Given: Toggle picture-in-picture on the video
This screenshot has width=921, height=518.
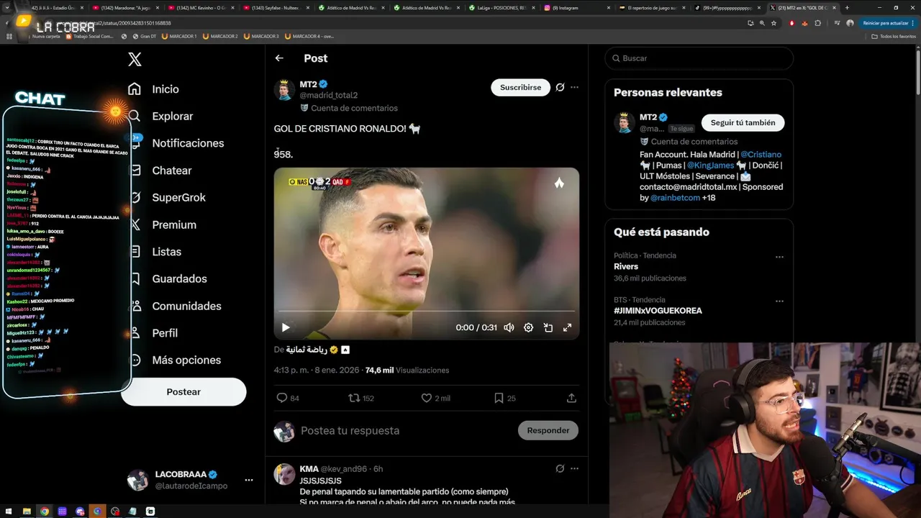Looking at the screenshot, I should (x=548, y=327).
